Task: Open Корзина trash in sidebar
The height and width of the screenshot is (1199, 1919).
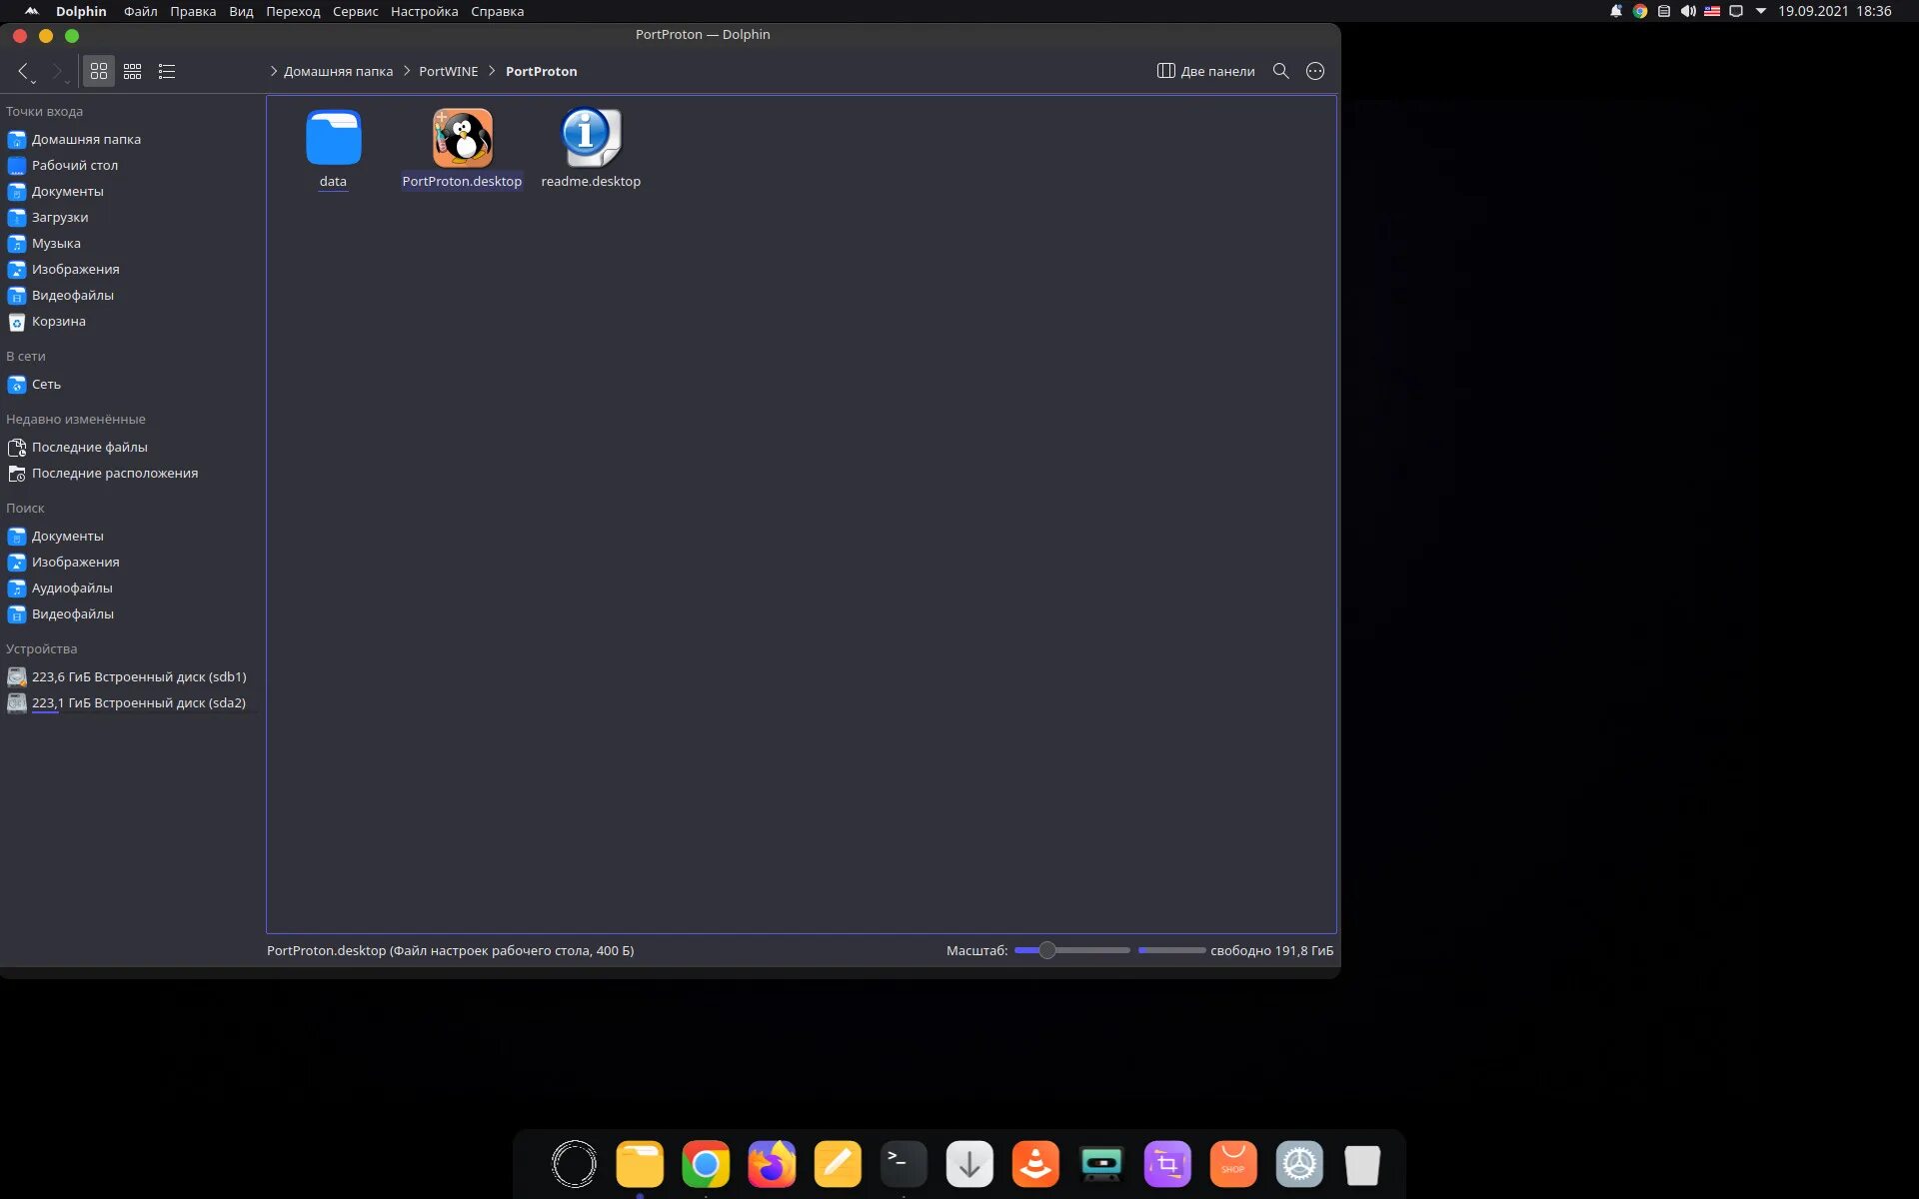Action: 58,322
